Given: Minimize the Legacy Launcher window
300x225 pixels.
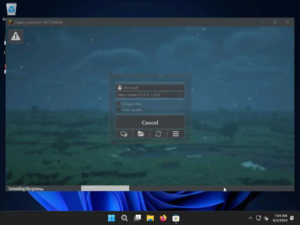Looking at the screenshot, I should 262,22.
